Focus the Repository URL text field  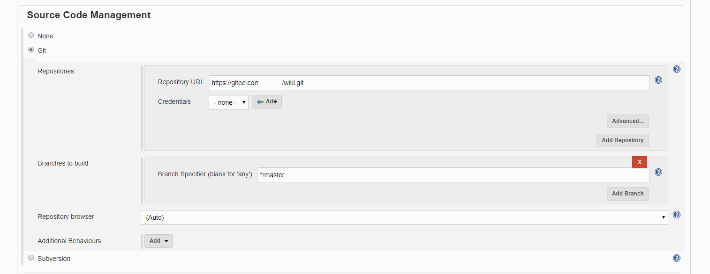click(x=429, y=83)
